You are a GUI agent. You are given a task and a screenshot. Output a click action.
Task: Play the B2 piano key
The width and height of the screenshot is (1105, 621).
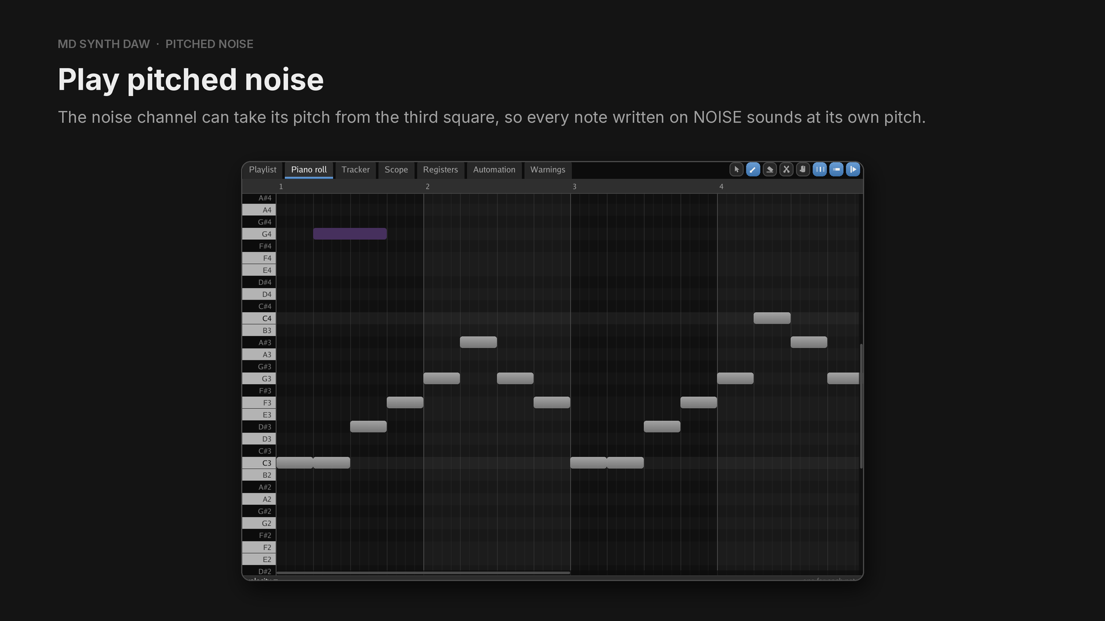(259, 475)
